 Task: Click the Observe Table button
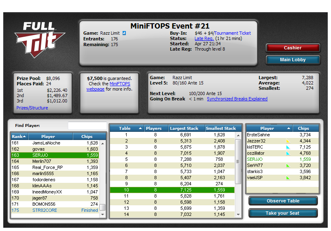click(x=283, y=201)
